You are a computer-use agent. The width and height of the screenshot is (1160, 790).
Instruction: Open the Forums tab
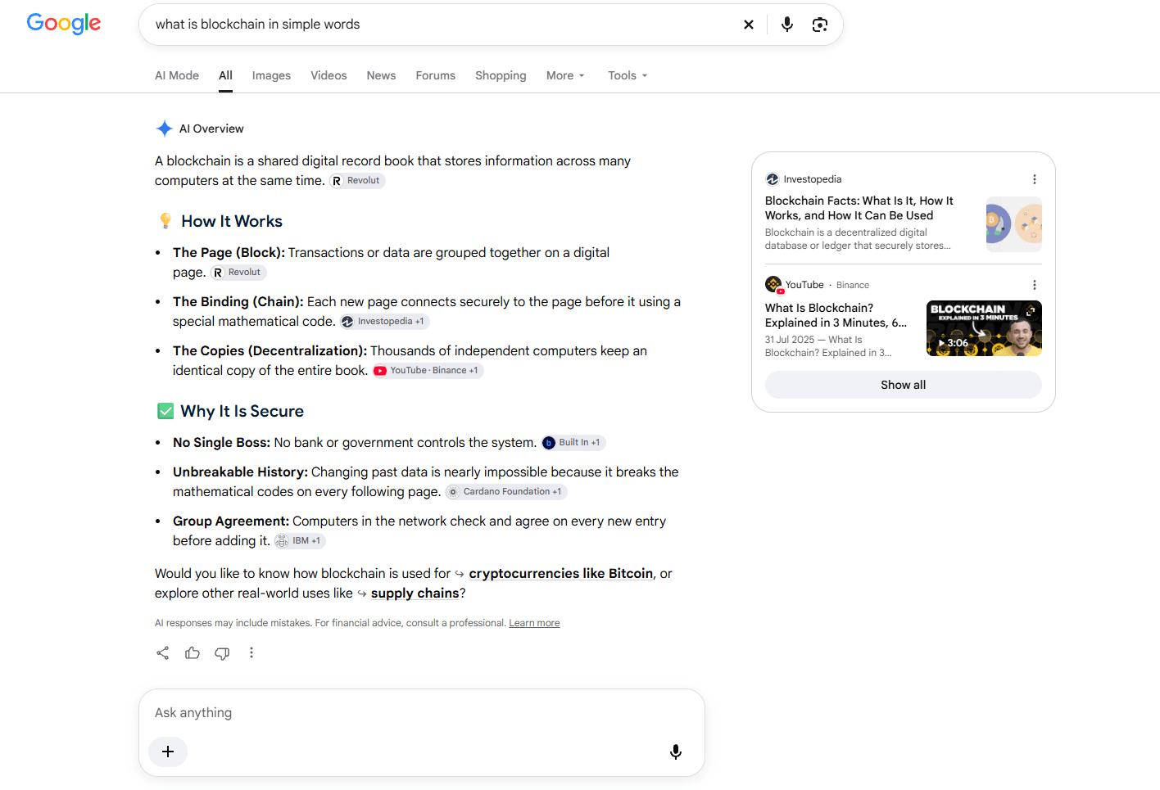coord(435,75)
